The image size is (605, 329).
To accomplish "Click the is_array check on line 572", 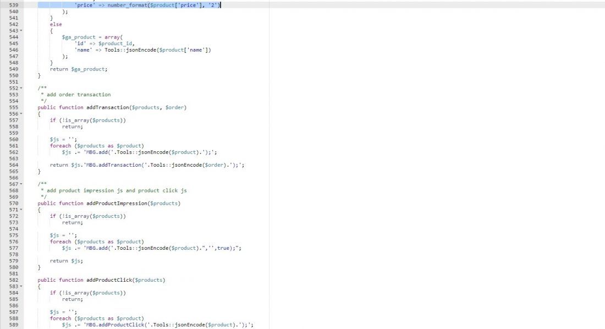I will point(87,216).
